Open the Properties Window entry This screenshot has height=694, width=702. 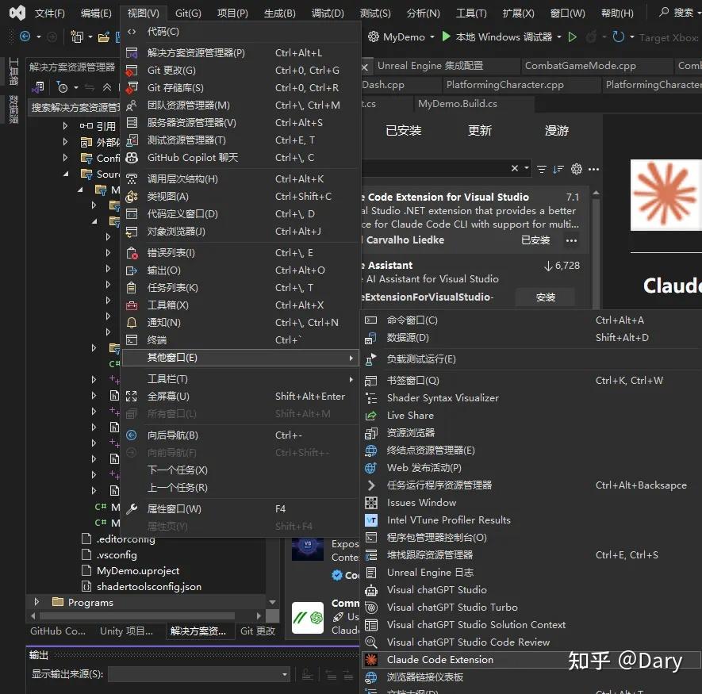[241, 509]
